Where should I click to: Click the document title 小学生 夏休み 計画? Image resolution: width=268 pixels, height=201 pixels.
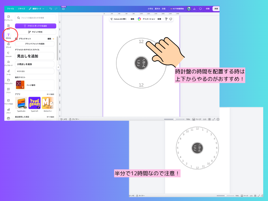157,9
